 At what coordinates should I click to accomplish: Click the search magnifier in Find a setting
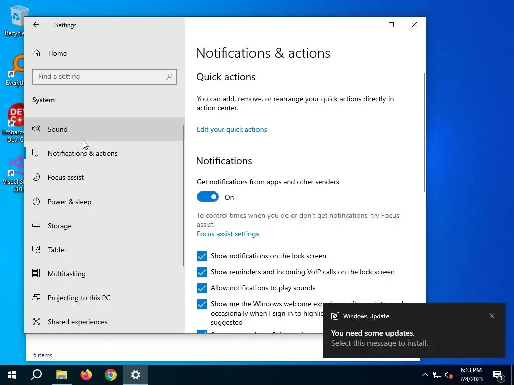(169, 77)
